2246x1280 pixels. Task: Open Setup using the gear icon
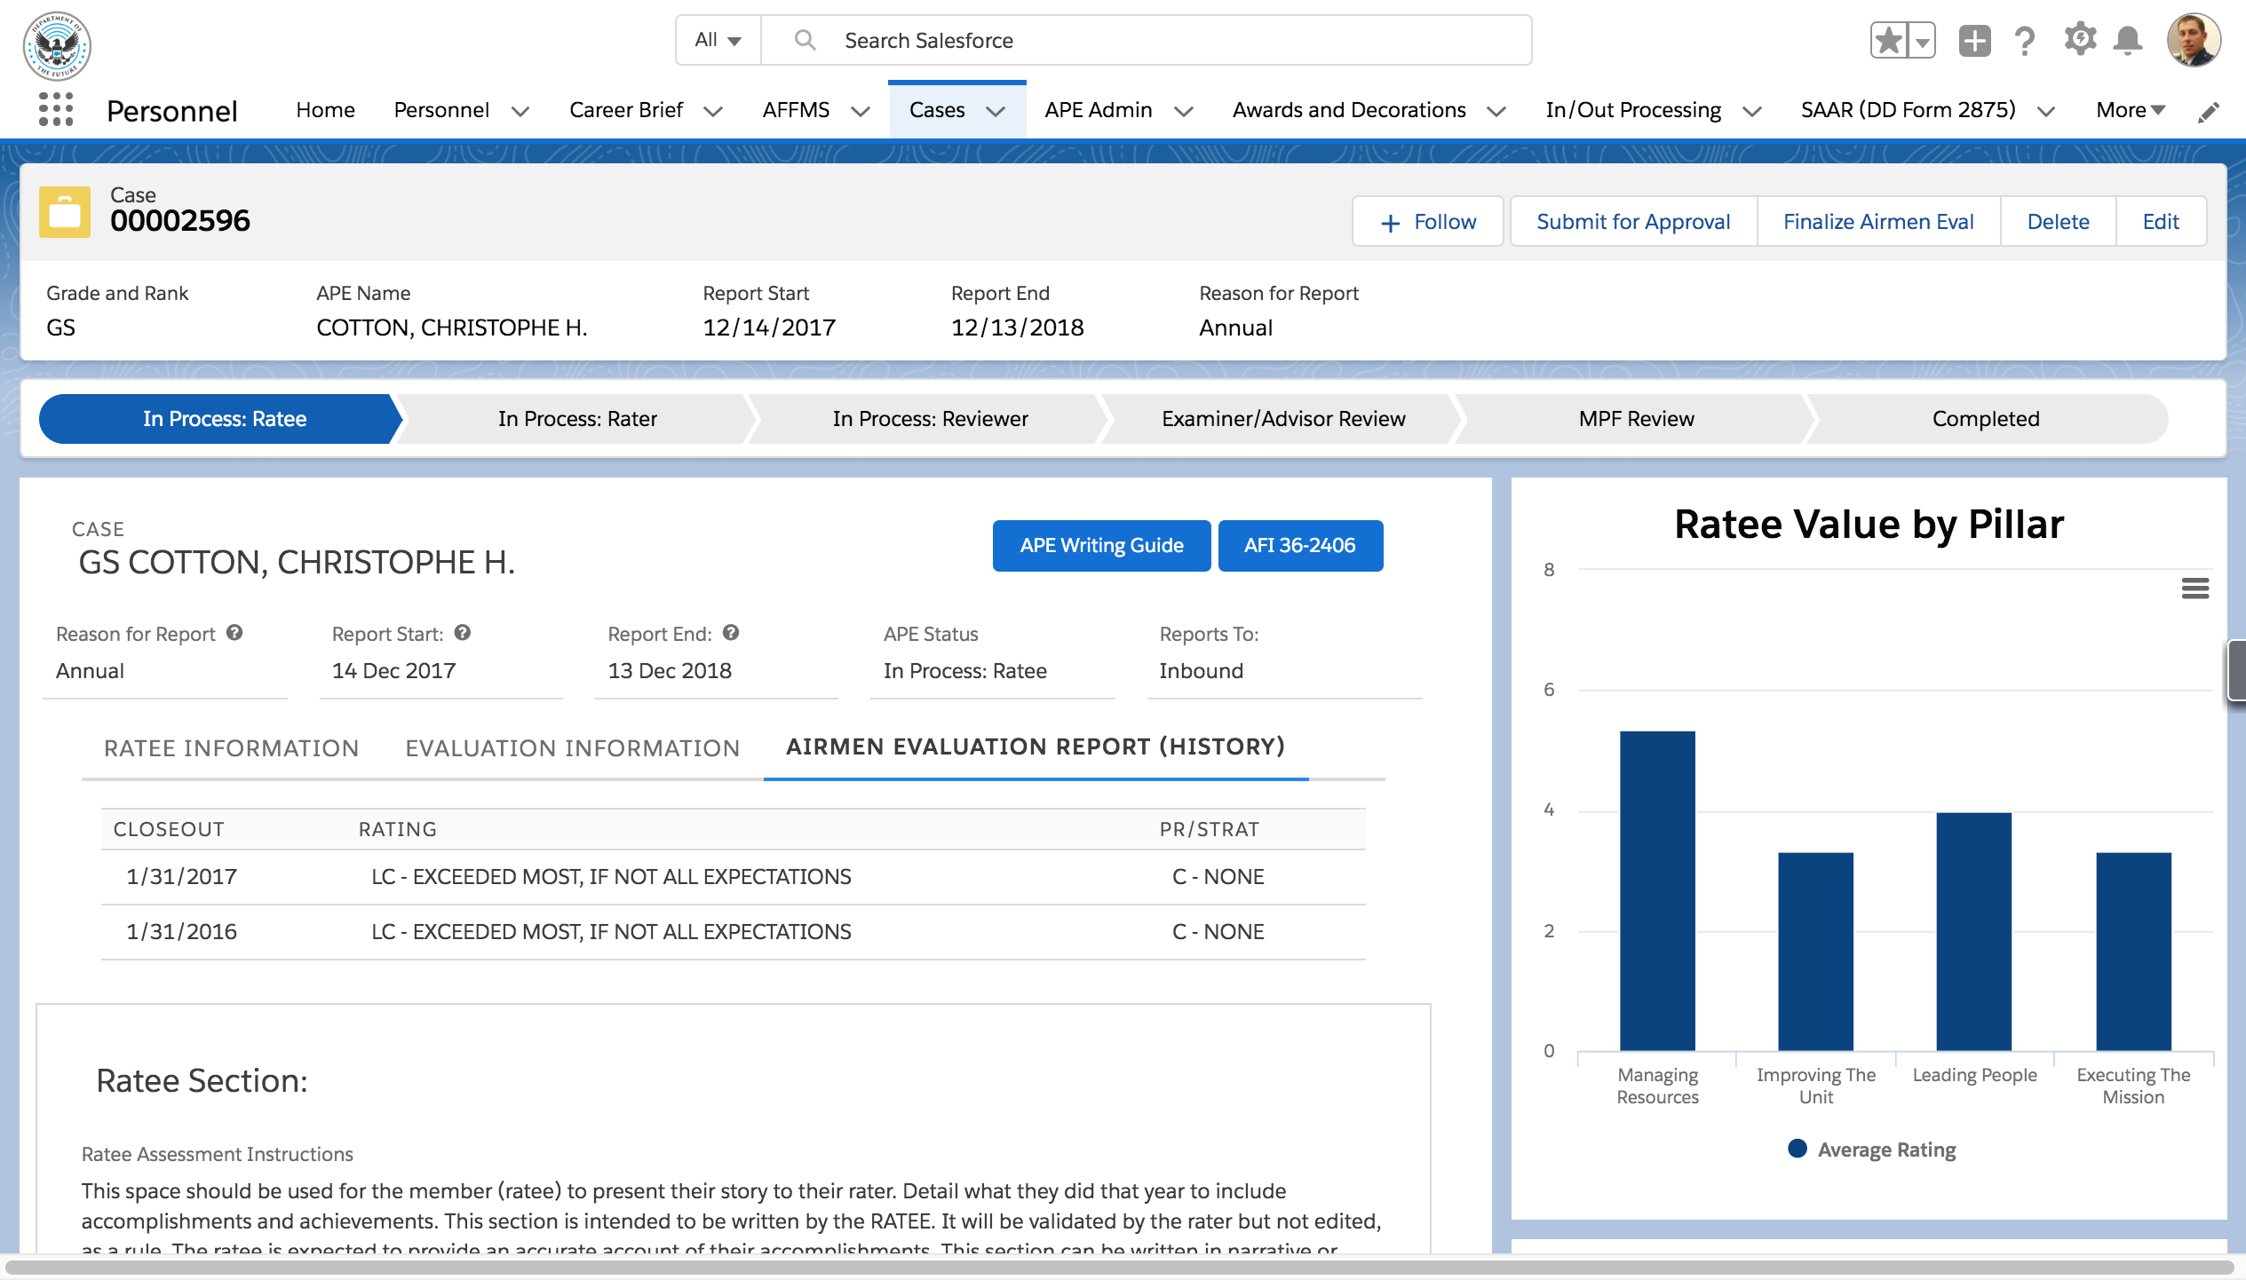[2079, 39]
